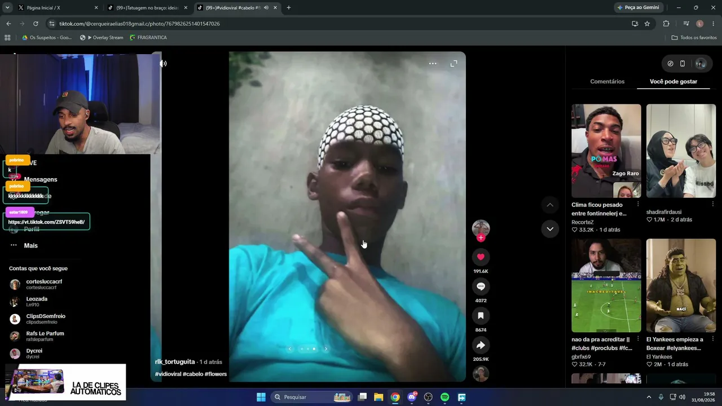Open Discord from the taskbar
Screen dimensions: 722x406
click(412, 397)
